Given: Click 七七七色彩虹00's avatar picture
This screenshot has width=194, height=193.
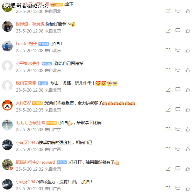Looking at the screenshot, I should pyautogui.click(x=7, y=125).
